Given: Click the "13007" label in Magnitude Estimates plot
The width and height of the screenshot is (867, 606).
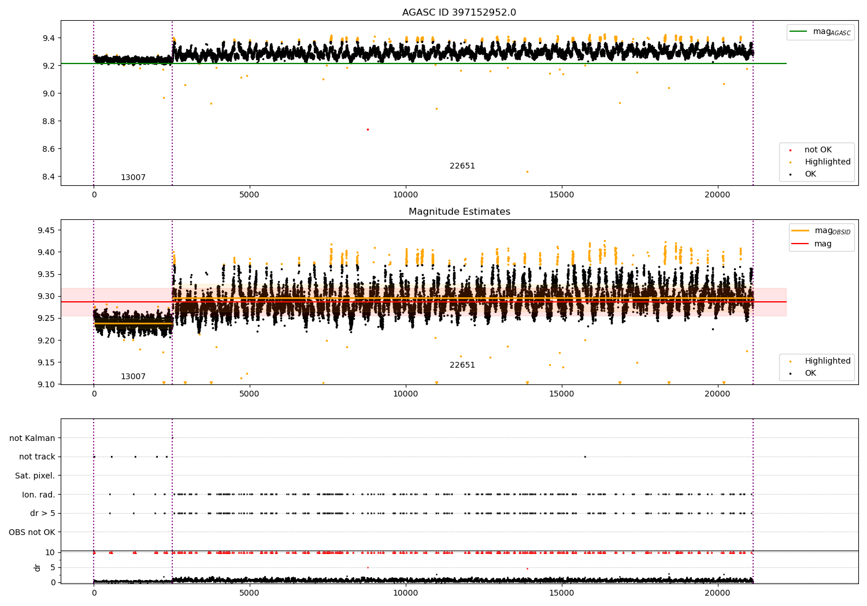Looking at the screenshot, I should point(133,377).
